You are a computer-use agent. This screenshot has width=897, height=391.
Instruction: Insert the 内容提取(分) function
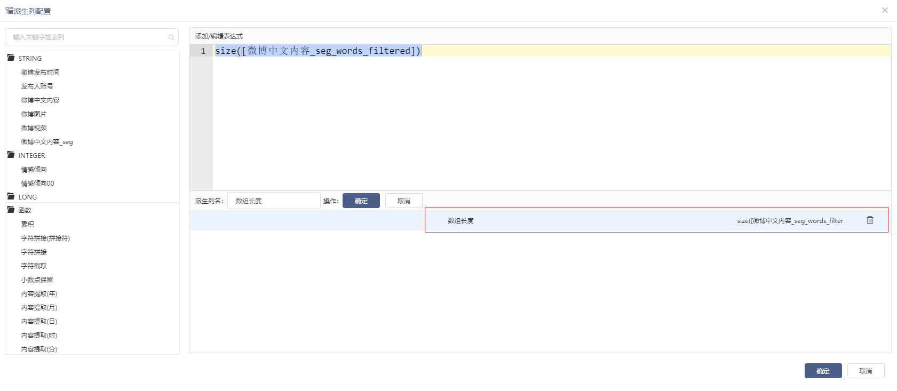point(39,349)
